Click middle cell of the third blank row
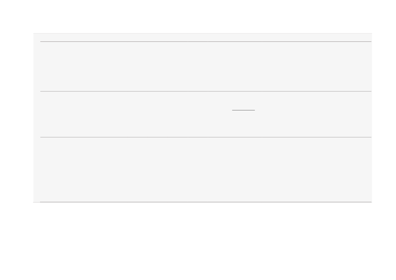396x280 pixels. (x=235, y=169)
